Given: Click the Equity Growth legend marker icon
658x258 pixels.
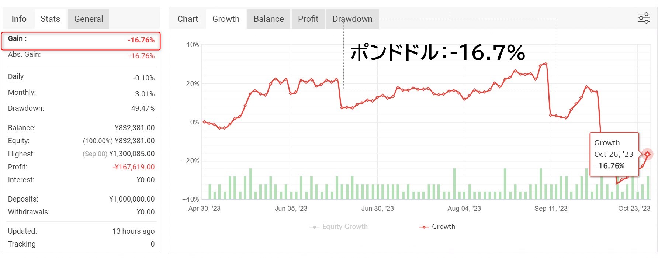Looking at the screenshot, I should pyautogui.click(x=314, y=227).
